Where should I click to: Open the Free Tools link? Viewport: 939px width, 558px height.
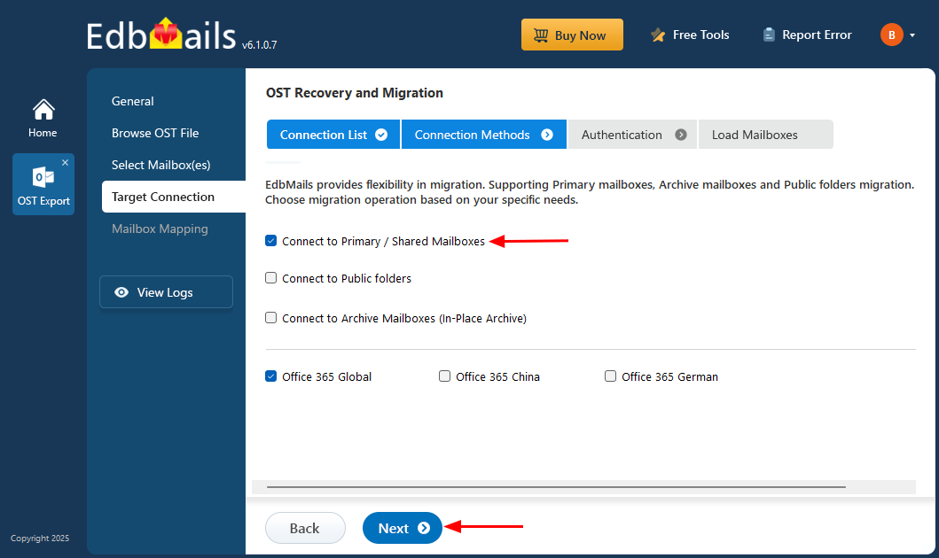coord(700,35)
